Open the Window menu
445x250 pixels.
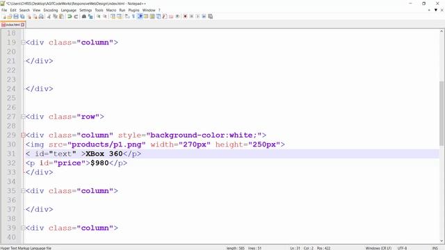[149, 10]
